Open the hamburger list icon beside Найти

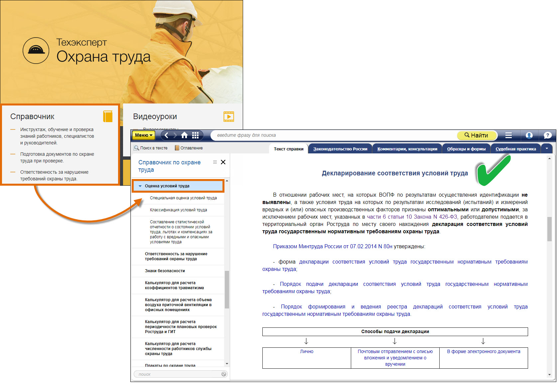[508, 135]
